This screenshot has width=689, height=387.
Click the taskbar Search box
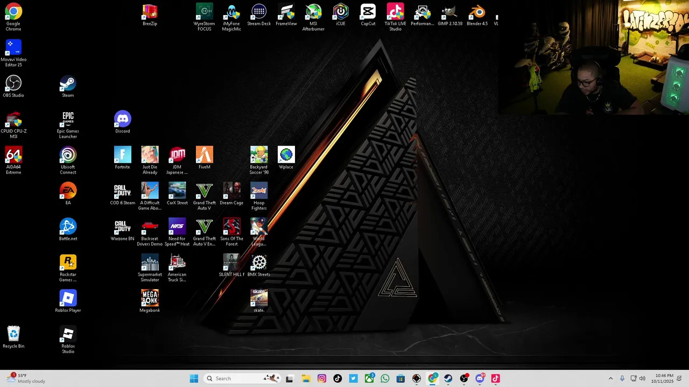coord(241,378)
